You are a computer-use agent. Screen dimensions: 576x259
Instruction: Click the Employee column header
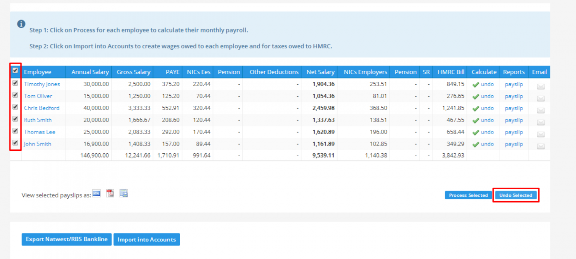coord(38,72)
